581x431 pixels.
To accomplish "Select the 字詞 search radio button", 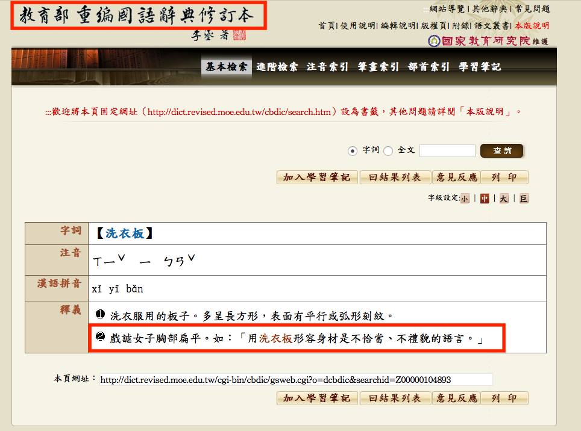I will click(353, 150).
